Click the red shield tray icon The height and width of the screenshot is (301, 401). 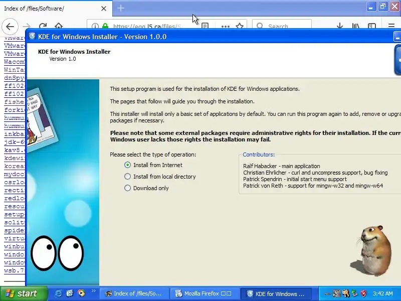click(364, 293)
